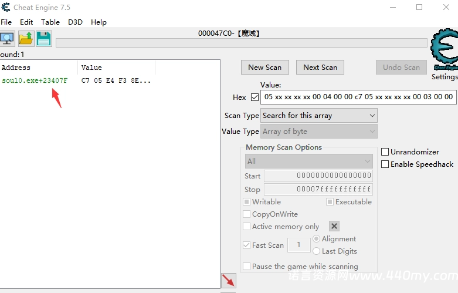Click the Next Scan button
This screenshot has width=458, height=293.
click(x=320, y=68)
